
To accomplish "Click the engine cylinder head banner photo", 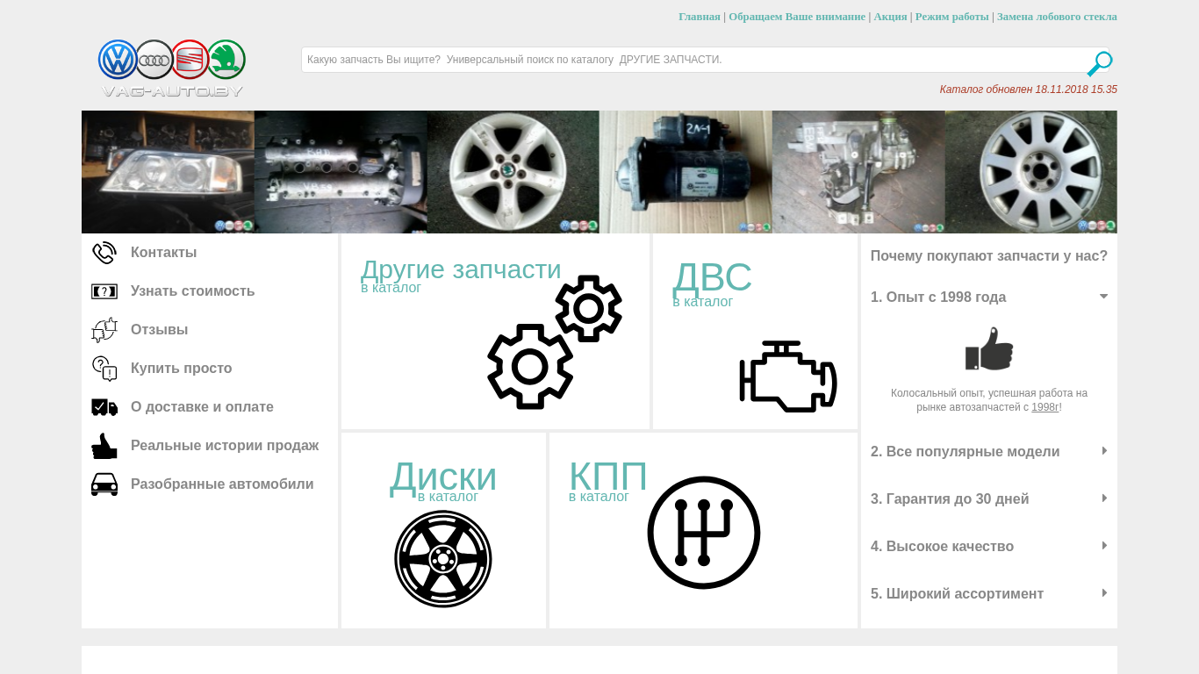I will pos(341,172).
